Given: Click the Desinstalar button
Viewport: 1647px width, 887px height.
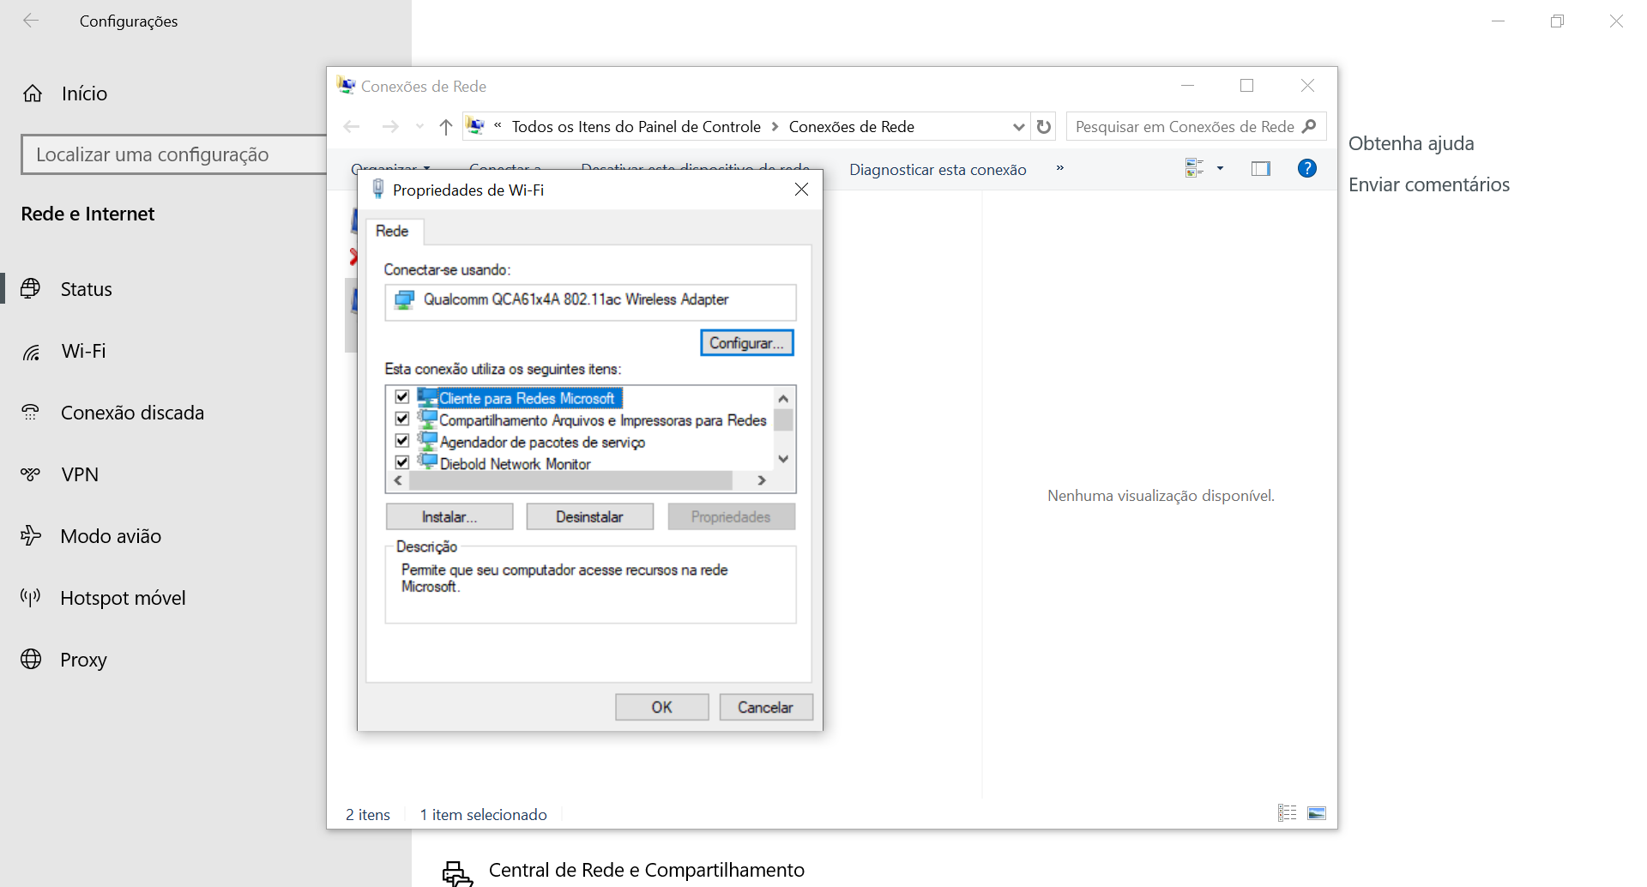Looking at the screenshot, I should (x=590, y=516).
